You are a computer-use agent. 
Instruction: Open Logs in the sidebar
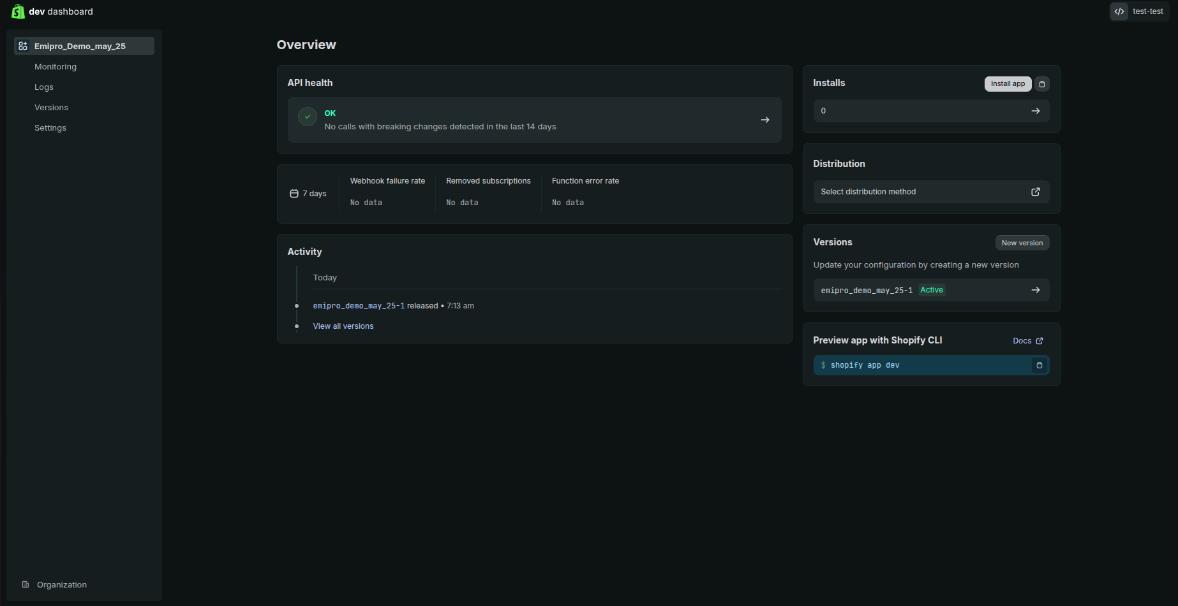tap(44, 87)
